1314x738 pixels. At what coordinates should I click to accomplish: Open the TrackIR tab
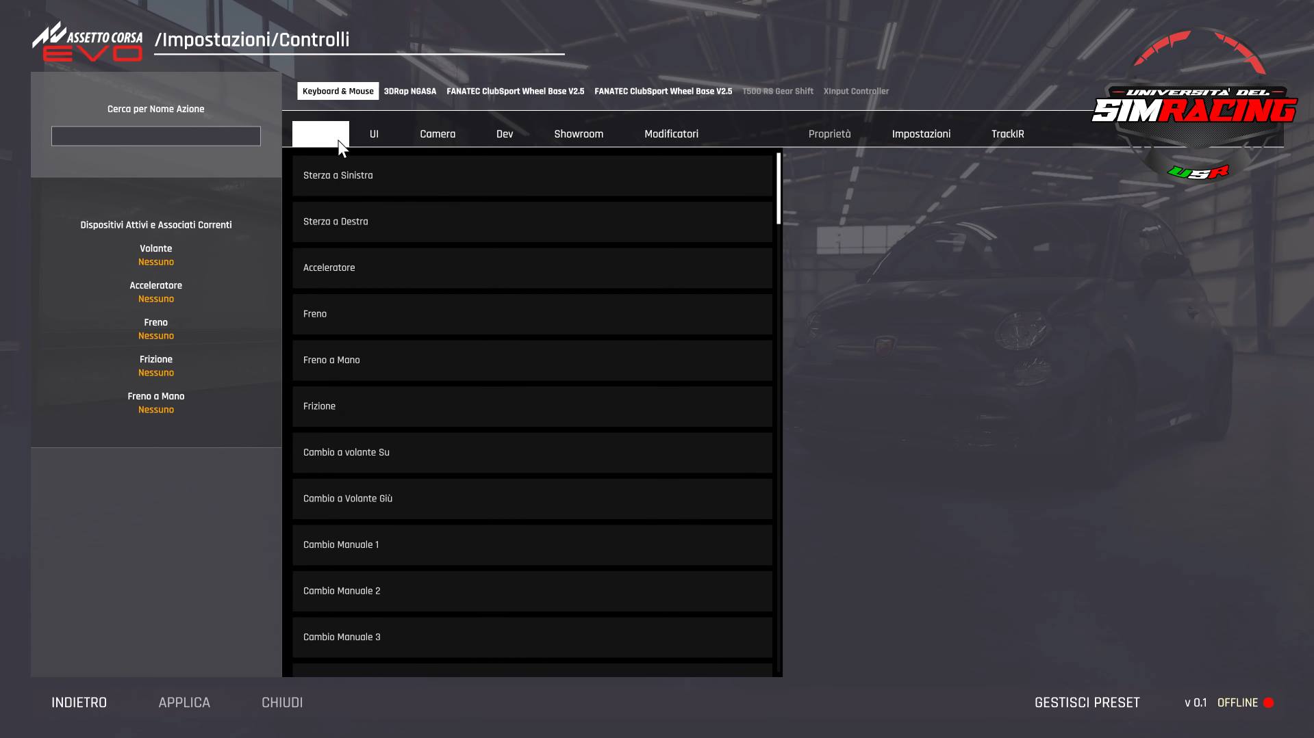pos(1007,133)
